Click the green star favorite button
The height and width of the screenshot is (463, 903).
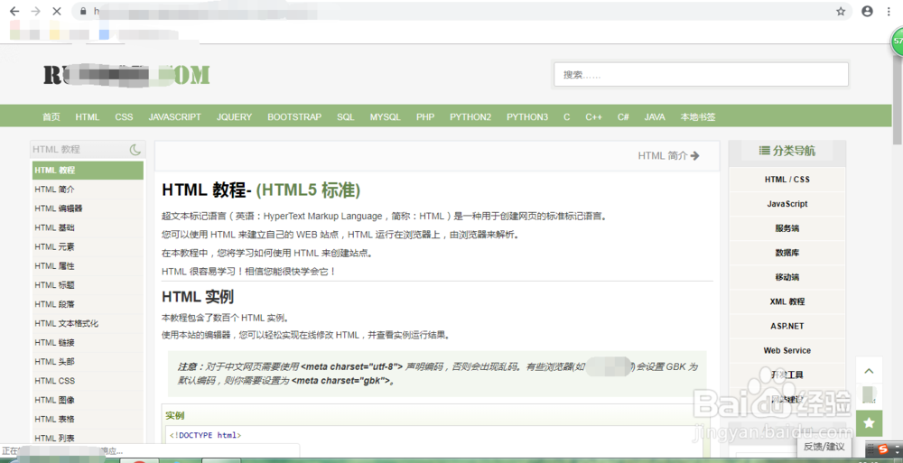(869, 422)
